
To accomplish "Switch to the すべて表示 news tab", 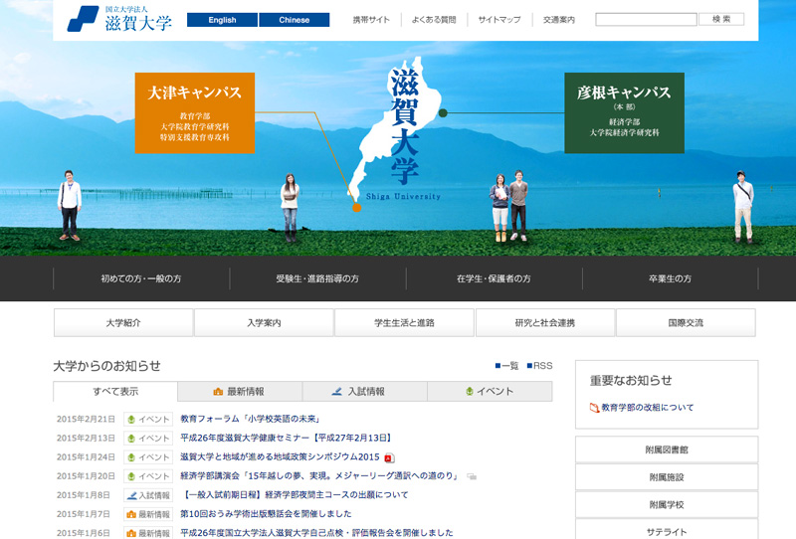I will pyautogui.click(x=115, y=391).
